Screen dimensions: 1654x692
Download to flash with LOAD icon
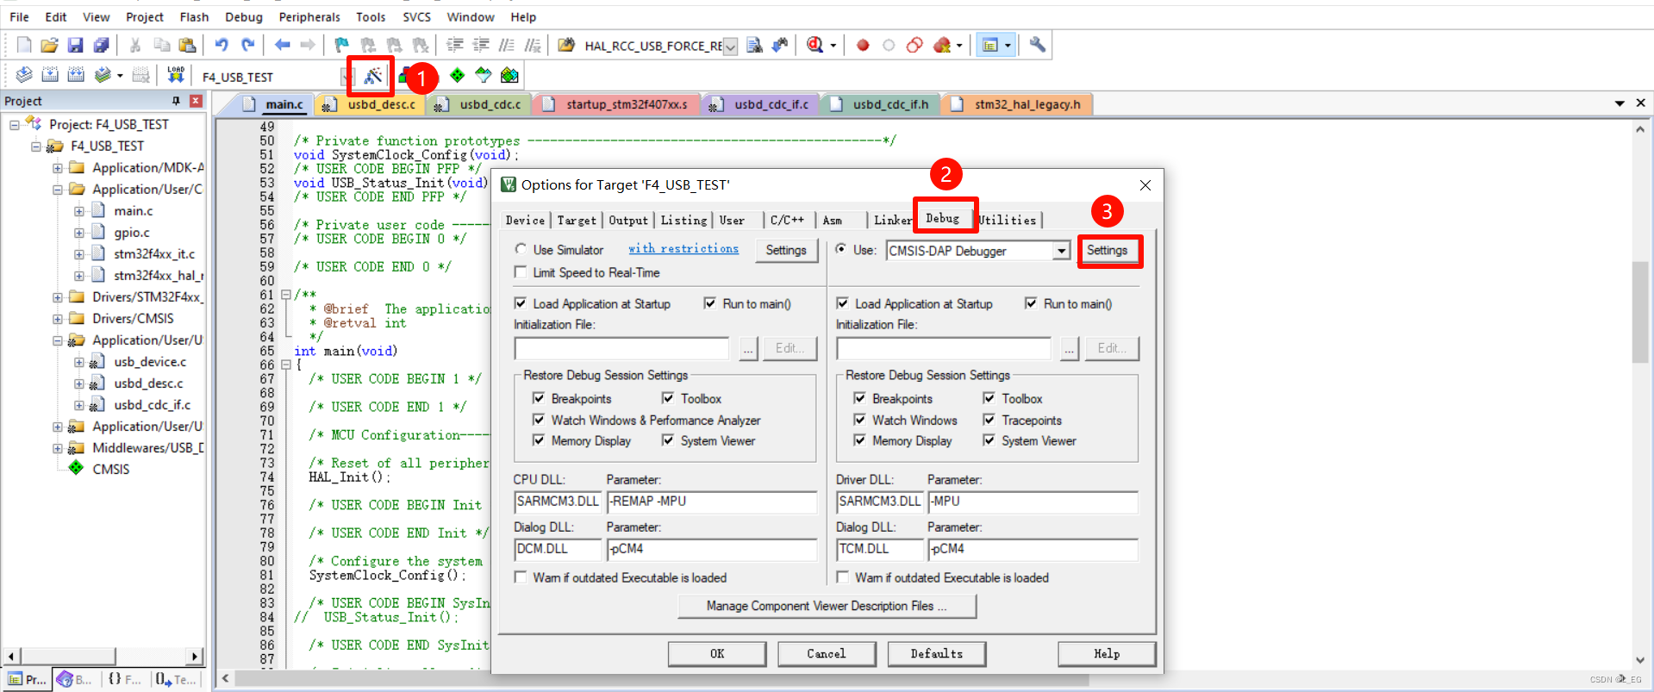tap(176, 76)
